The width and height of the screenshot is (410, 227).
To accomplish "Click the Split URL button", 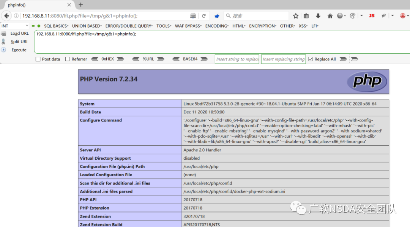I will [x=20, y=42].
